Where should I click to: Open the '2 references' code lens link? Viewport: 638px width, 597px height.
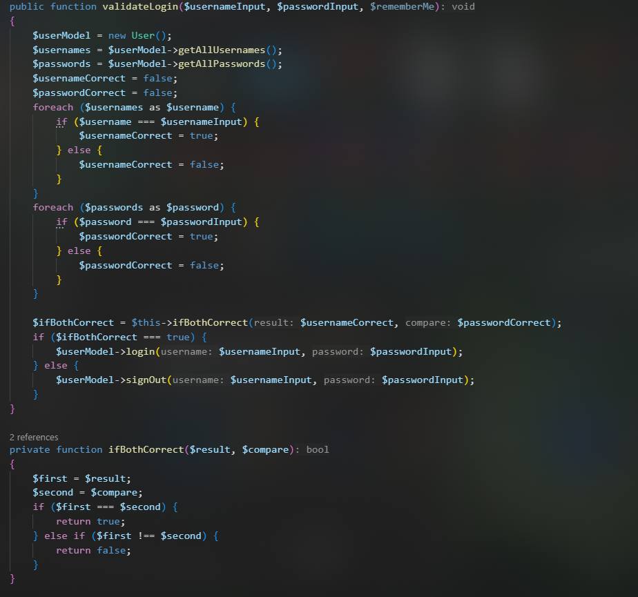34,437
